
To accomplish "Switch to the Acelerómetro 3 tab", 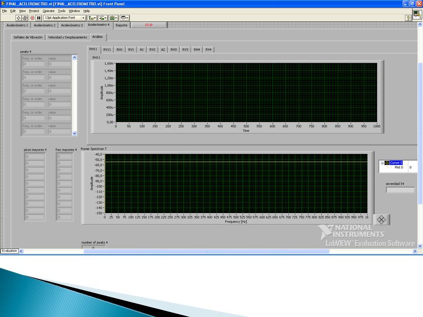I will click(72, 25).
